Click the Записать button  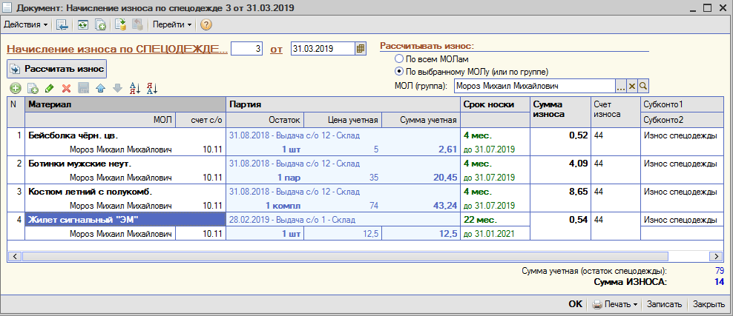[x=664, y=304]
